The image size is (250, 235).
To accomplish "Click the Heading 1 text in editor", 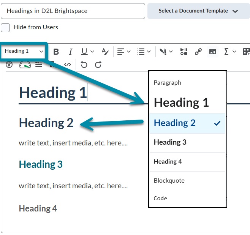I will coord(53,93).
